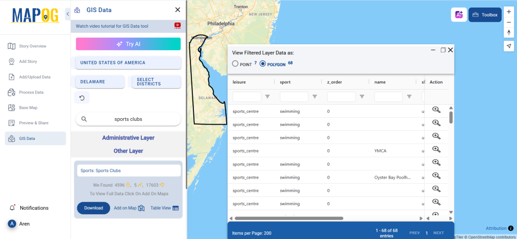Open filter options for leisure column
This screenshot has height=239, width=517.
[268, 97]
